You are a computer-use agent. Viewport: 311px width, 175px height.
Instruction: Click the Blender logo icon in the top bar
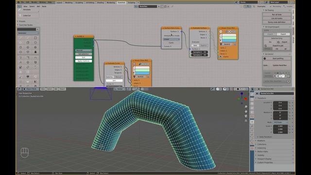tap(18, 2)
